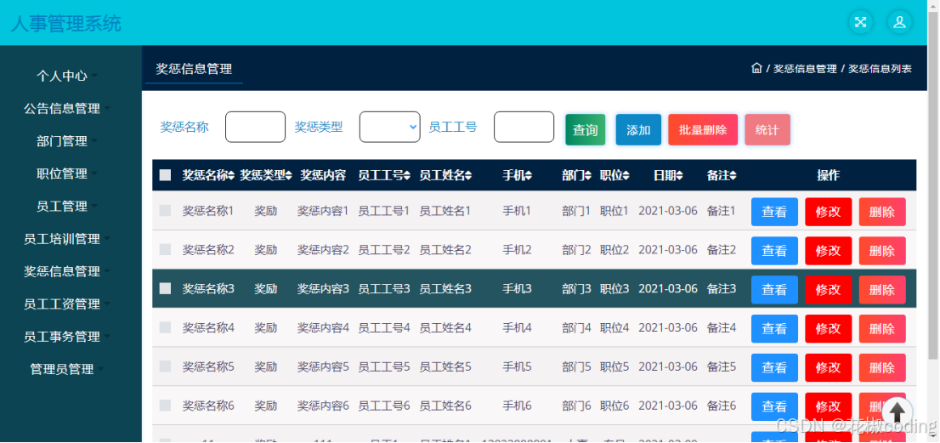Check the row for 奖惩名称1
This screenshot has height=443, width=940.
tap(165, 210)
